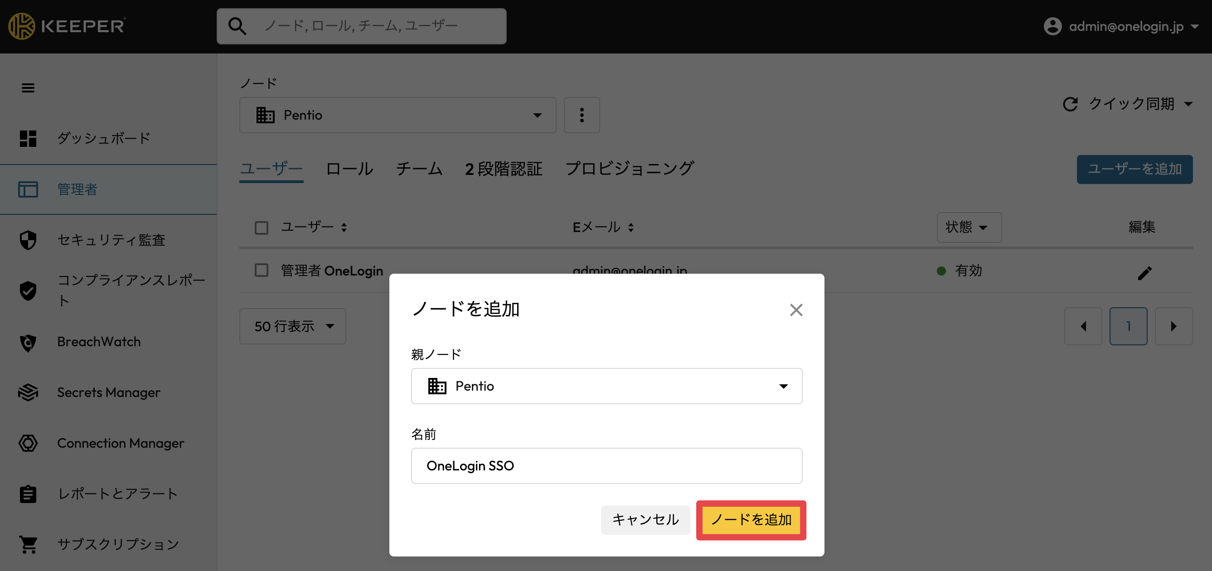
Task: Click the hamburger menu icon in sidebar
Action: pyautogui.click(x=28, y=88)
